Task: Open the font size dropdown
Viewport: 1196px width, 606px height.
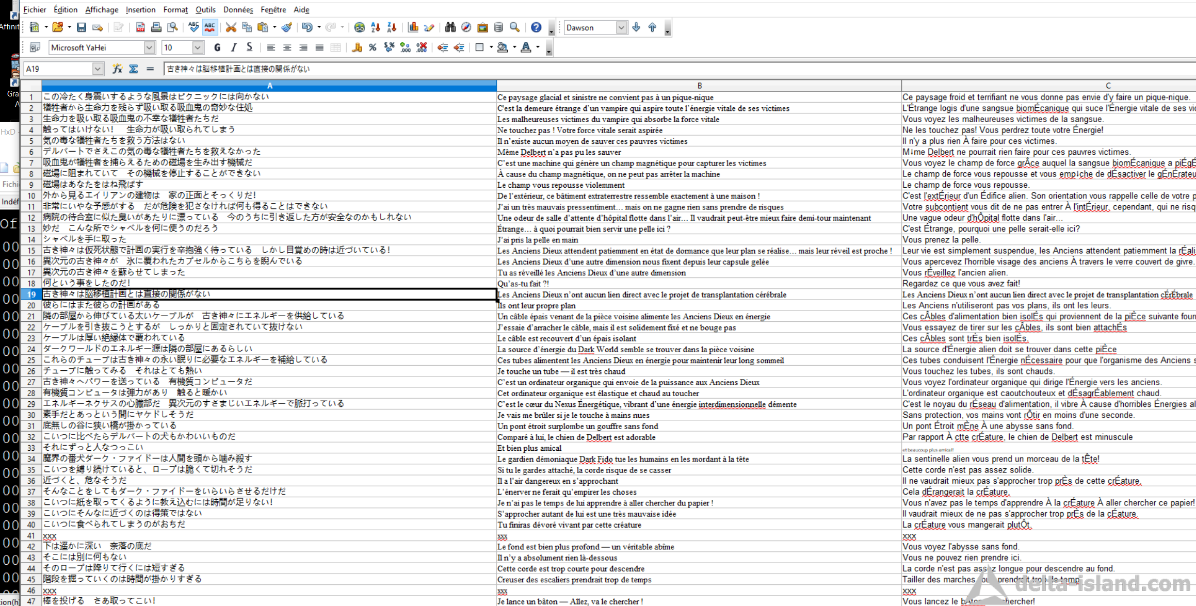Action: coord(198,47)
